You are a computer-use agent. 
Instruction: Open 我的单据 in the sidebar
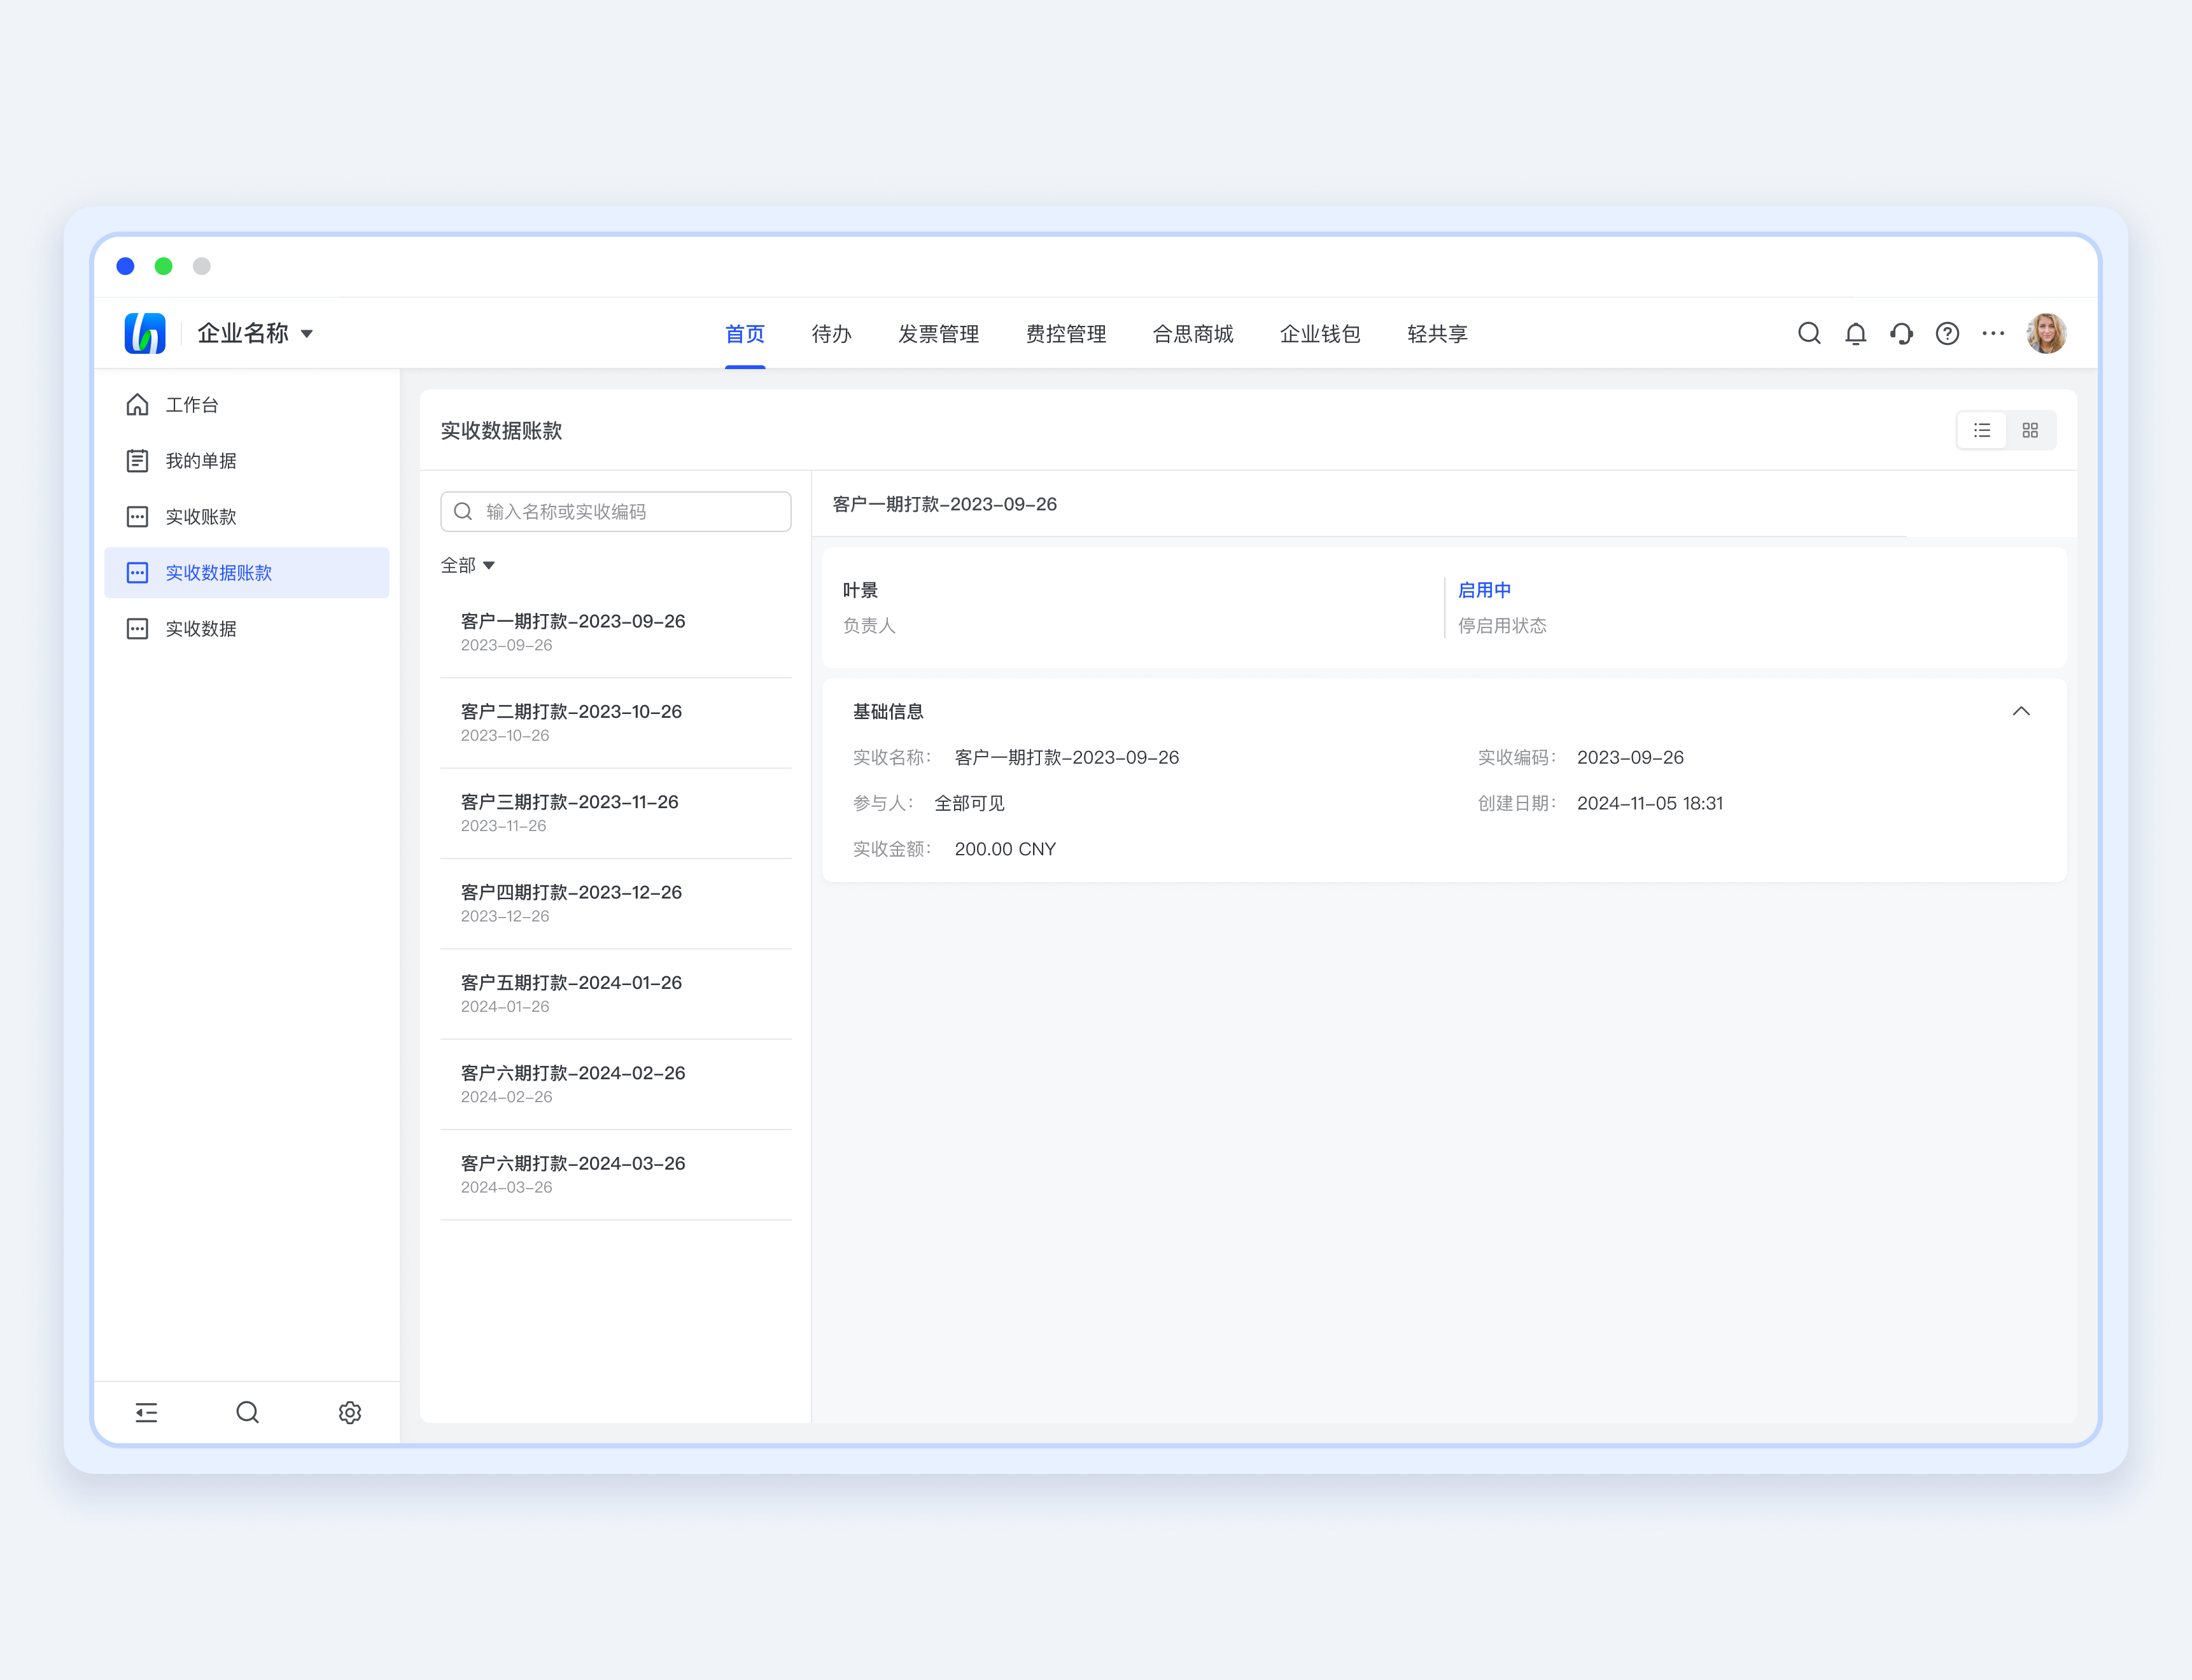coord(201,461)
